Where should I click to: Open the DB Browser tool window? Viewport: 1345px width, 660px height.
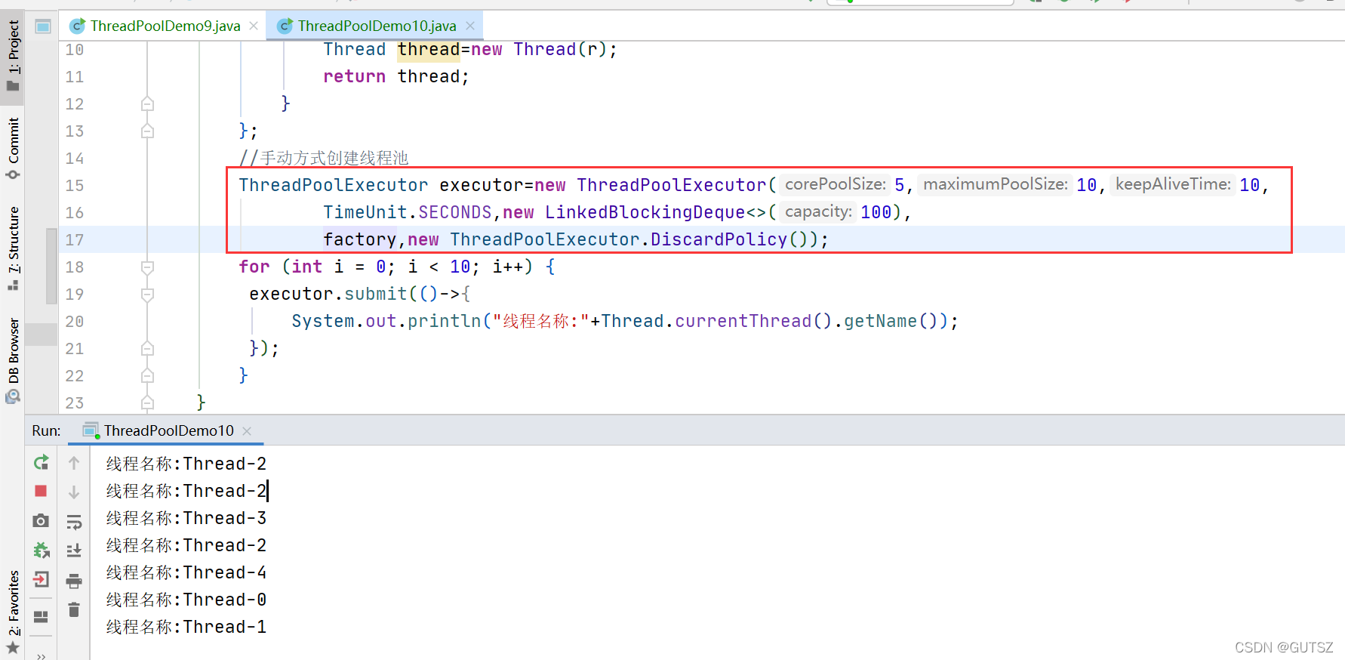pyautogui.click(x=13, y=361)
